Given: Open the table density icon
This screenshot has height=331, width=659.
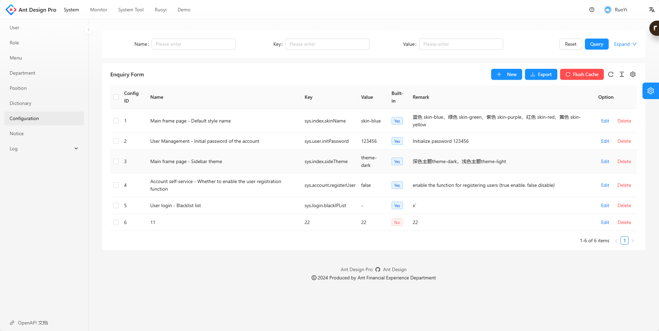Looking at the screenshot, I should (x=622, y=74).
